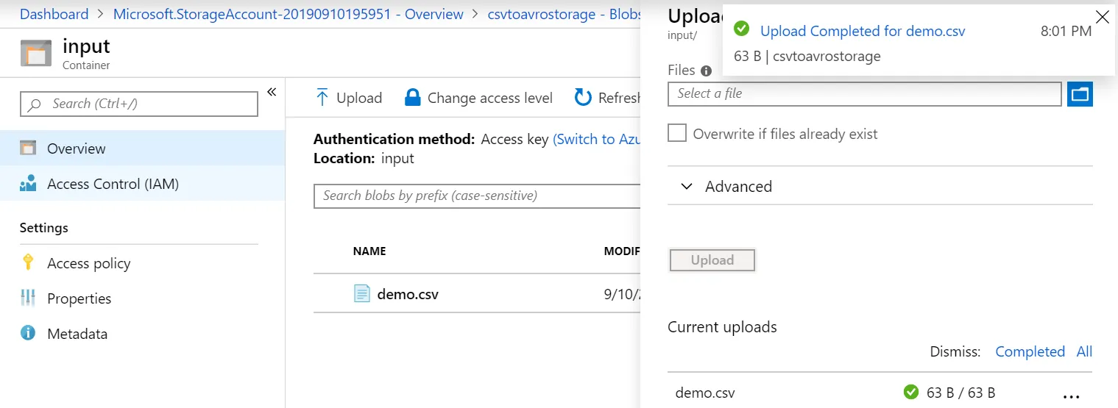Open Properties in Settings

(x=79, y=298)
